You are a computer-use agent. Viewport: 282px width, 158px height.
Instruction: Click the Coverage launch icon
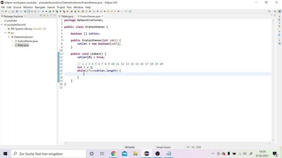coord(57,11)
